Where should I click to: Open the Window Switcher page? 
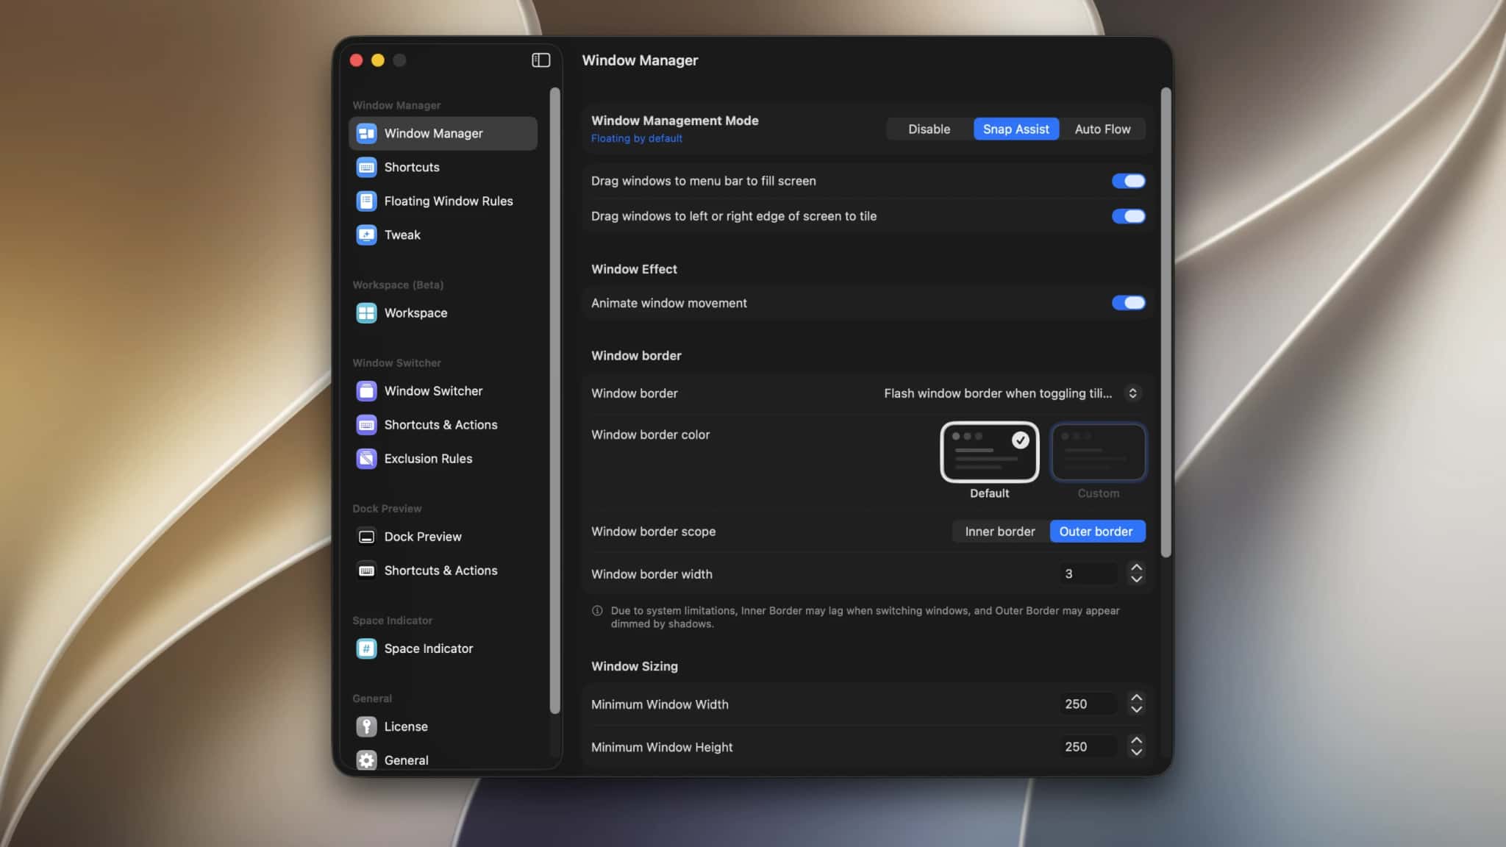click(x=443, y=390)
